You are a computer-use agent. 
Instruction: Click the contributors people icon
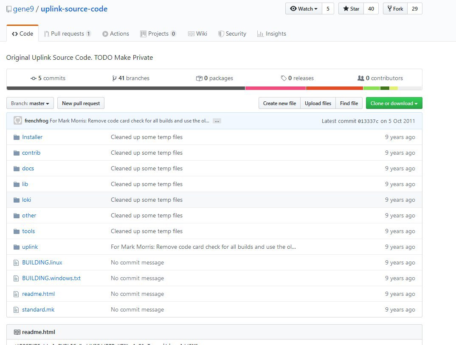click(360, 78)
